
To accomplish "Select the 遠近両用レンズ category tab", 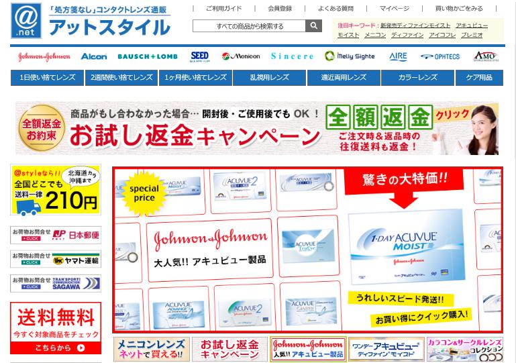I will tap(344, 78).
